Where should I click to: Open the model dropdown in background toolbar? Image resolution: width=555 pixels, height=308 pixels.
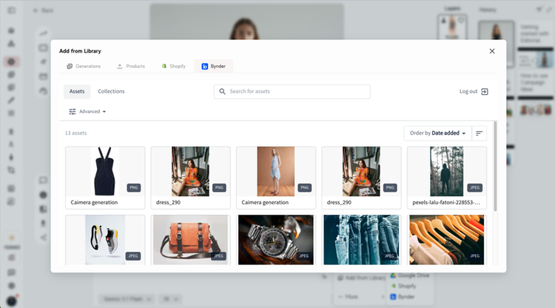click(126, 299)
